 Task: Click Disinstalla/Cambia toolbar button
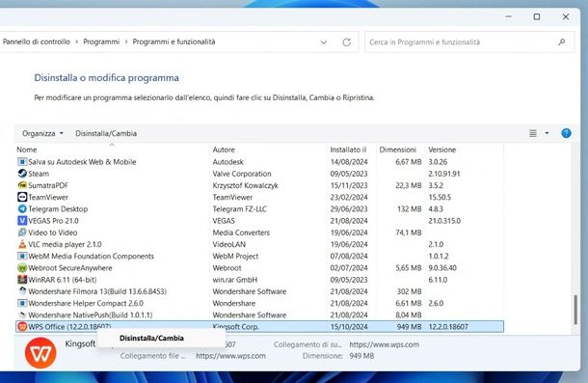106,133
